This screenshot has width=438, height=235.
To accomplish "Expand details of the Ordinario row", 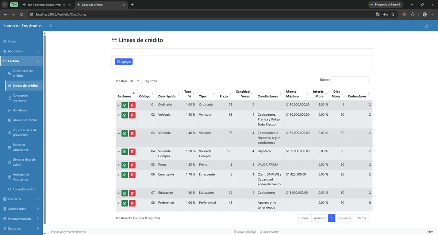I will 118,105.
